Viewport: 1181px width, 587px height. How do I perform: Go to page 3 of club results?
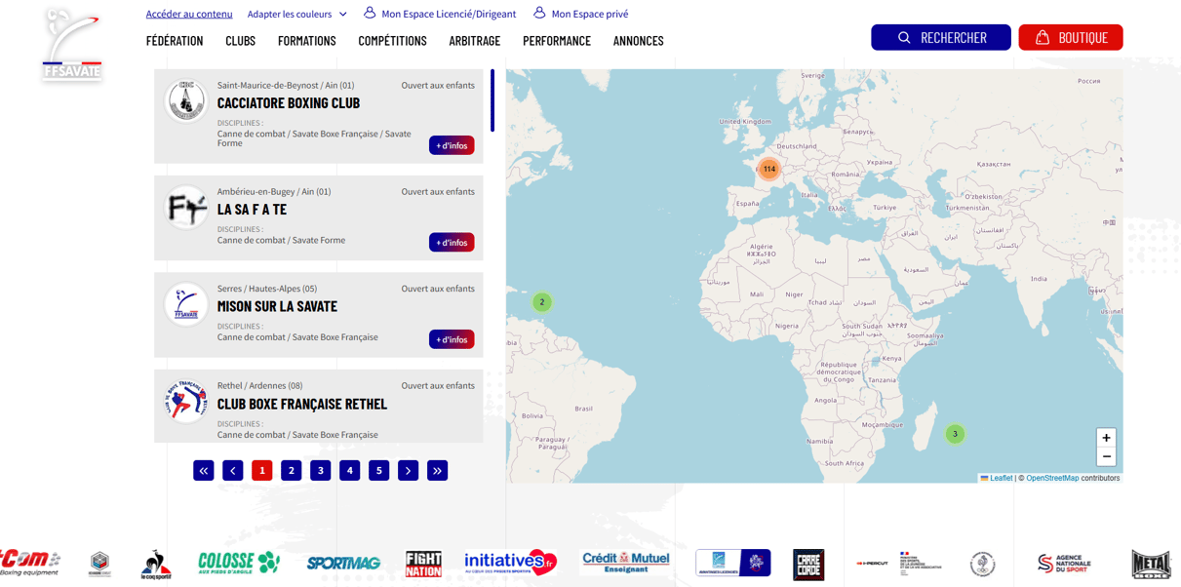pyautogui.click(x=320, y=471)
